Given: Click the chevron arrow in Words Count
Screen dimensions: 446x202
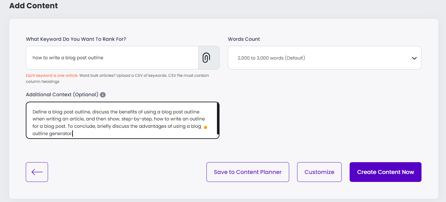Looking at the screenshot, I should click(414, 58).
